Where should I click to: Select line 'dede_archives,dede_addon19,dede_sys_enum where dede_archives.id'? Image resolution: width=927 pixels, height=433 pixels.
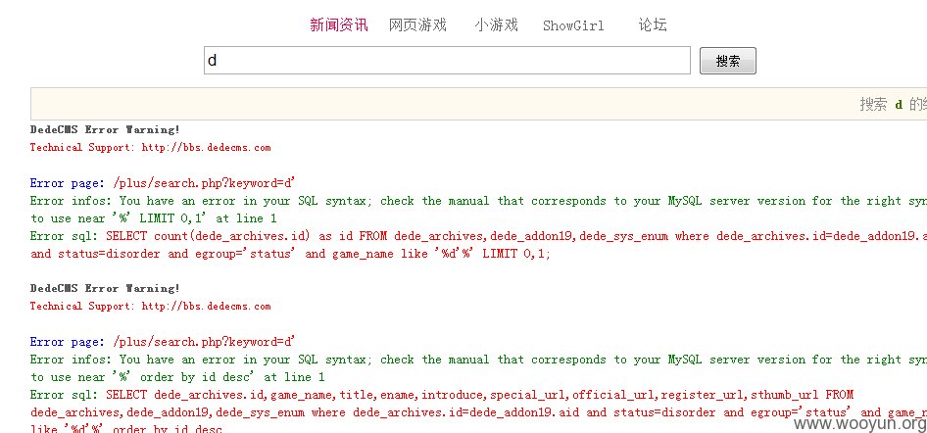click(x=478, y=412)
